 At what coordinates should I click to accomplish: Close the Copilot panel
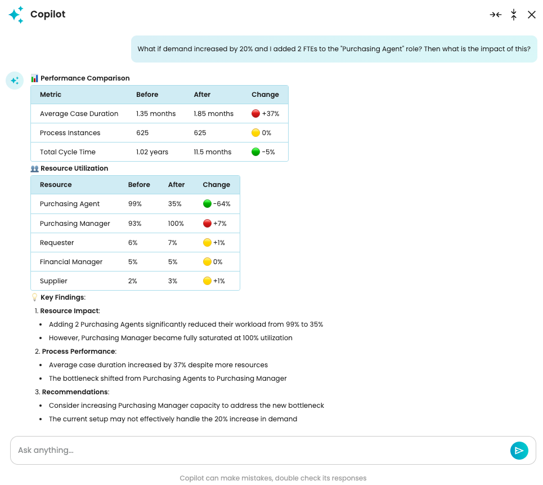coord(531,15)
